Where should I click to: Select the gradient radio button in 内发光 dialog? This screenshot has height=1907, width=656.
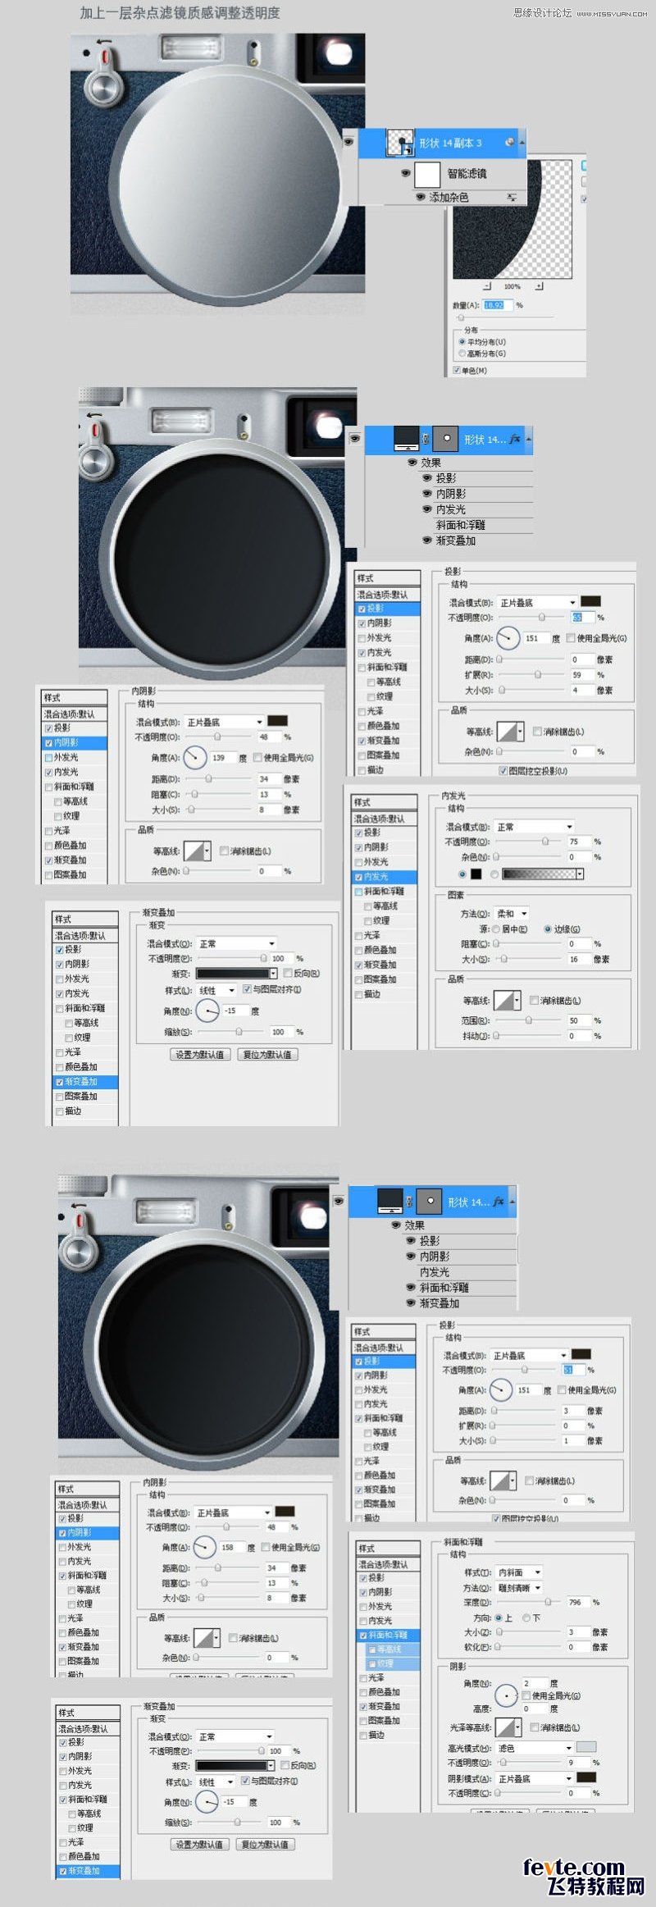coord(494,874)
